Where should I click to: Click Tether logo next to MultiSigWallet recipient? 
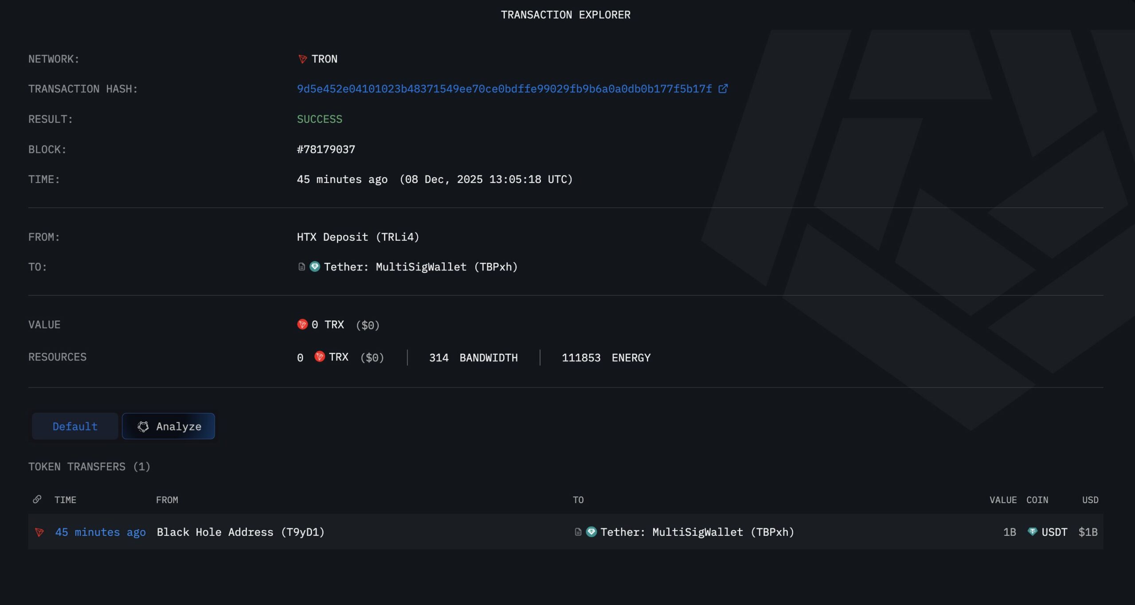pyautogui.click(x=315, y=267)
